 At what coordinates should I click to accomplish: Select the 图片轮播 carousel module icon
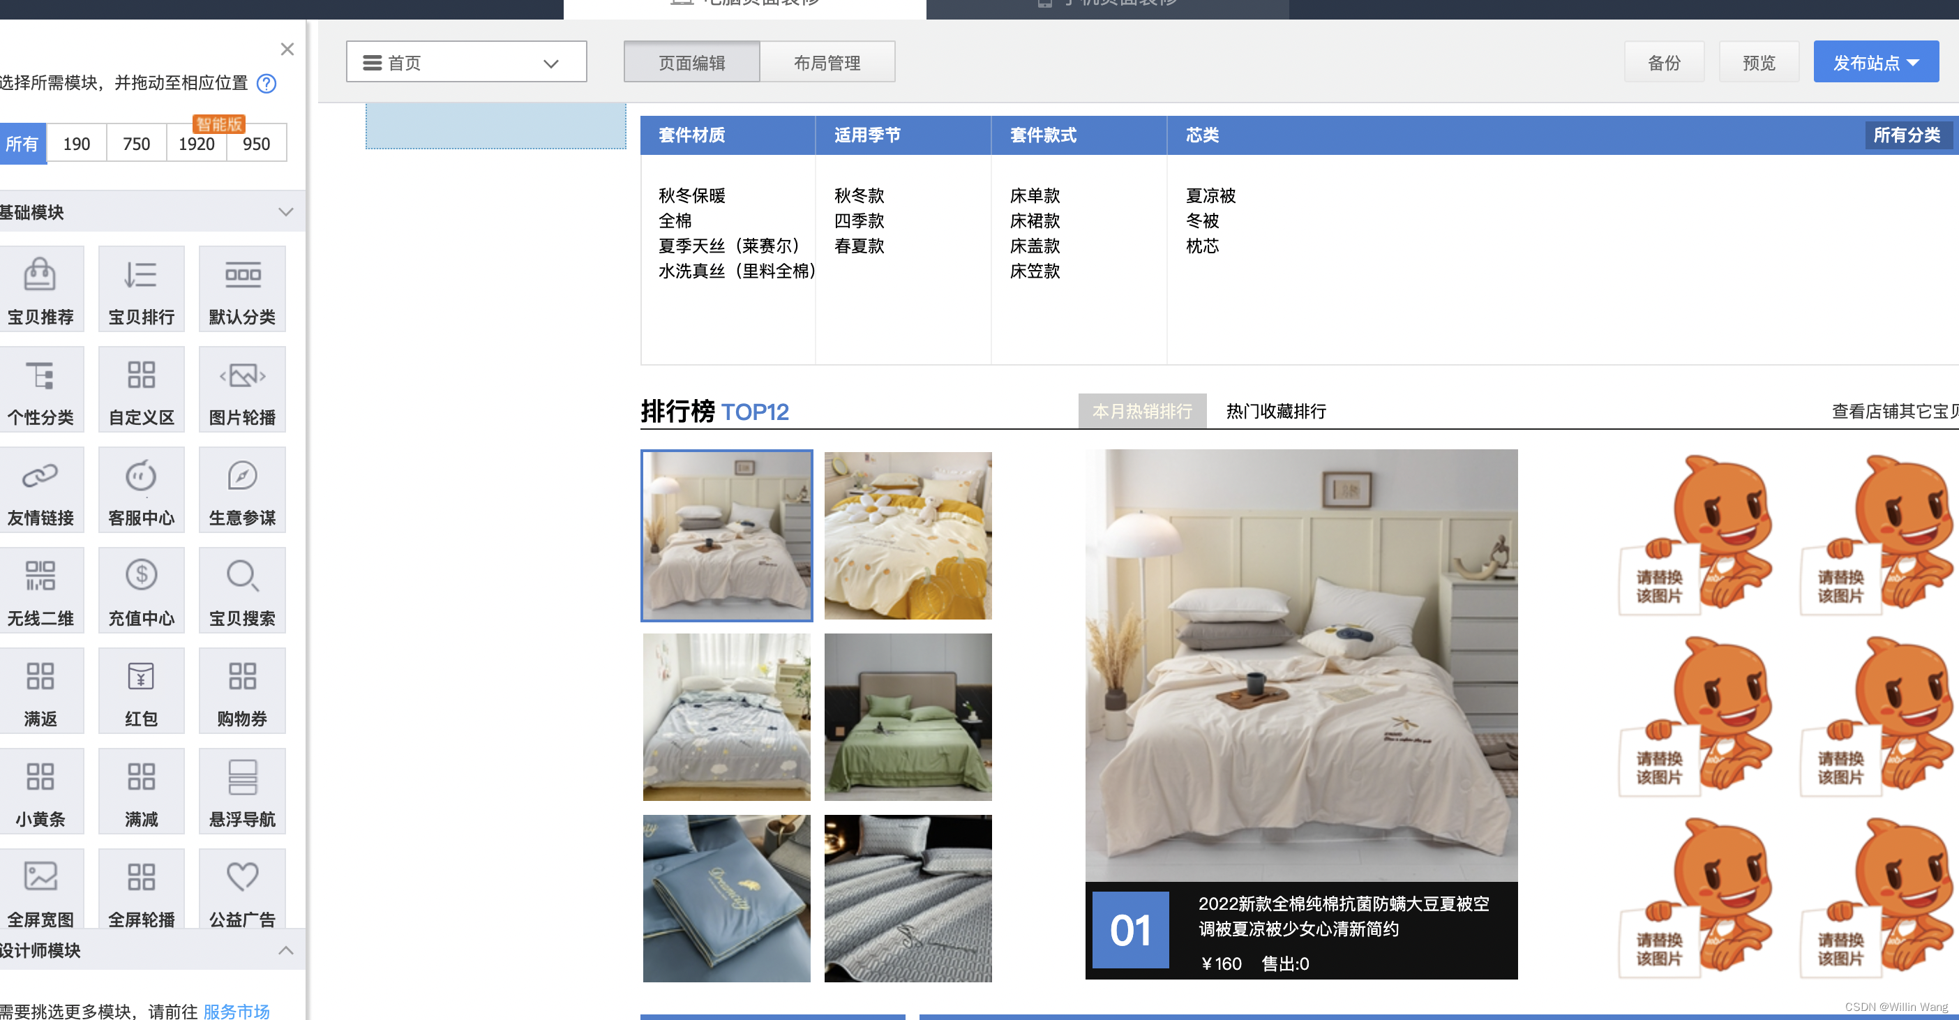242,389
